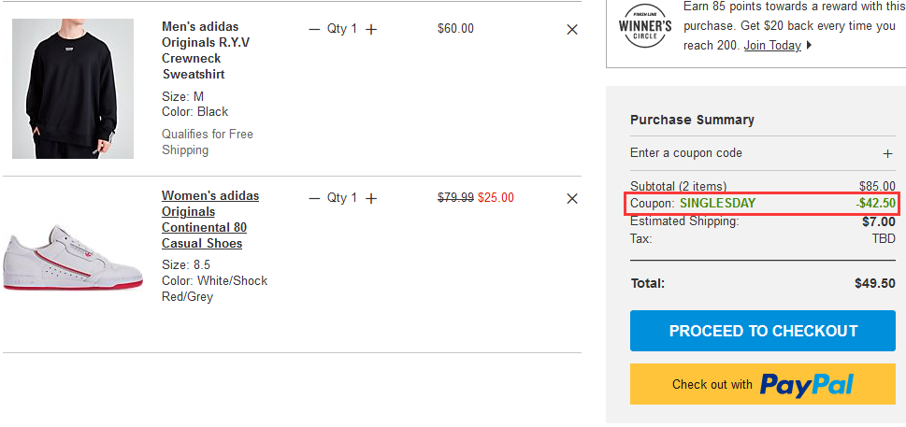Click the arrow next to Join Today
The image size is (906, 427).
coord(809,46)
